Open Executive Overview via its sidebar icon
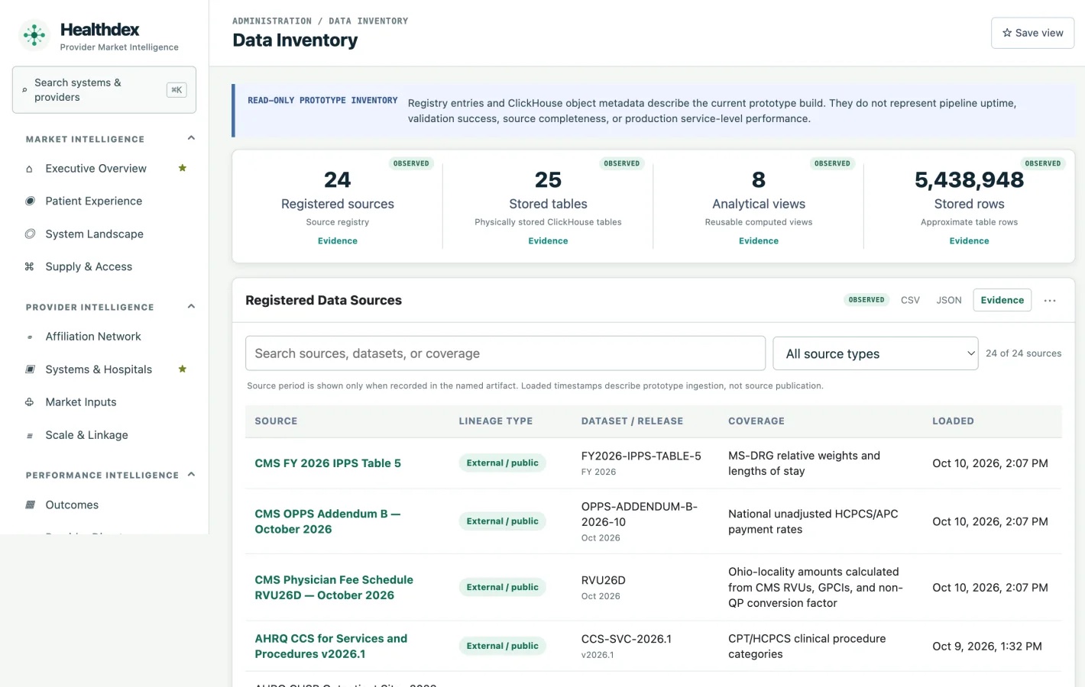This screenshot has height=687, width=1085. tap(29, 169)
